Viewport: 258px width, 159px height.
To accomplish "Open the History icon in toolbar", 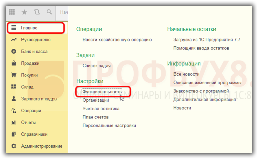I will [37, 12].
